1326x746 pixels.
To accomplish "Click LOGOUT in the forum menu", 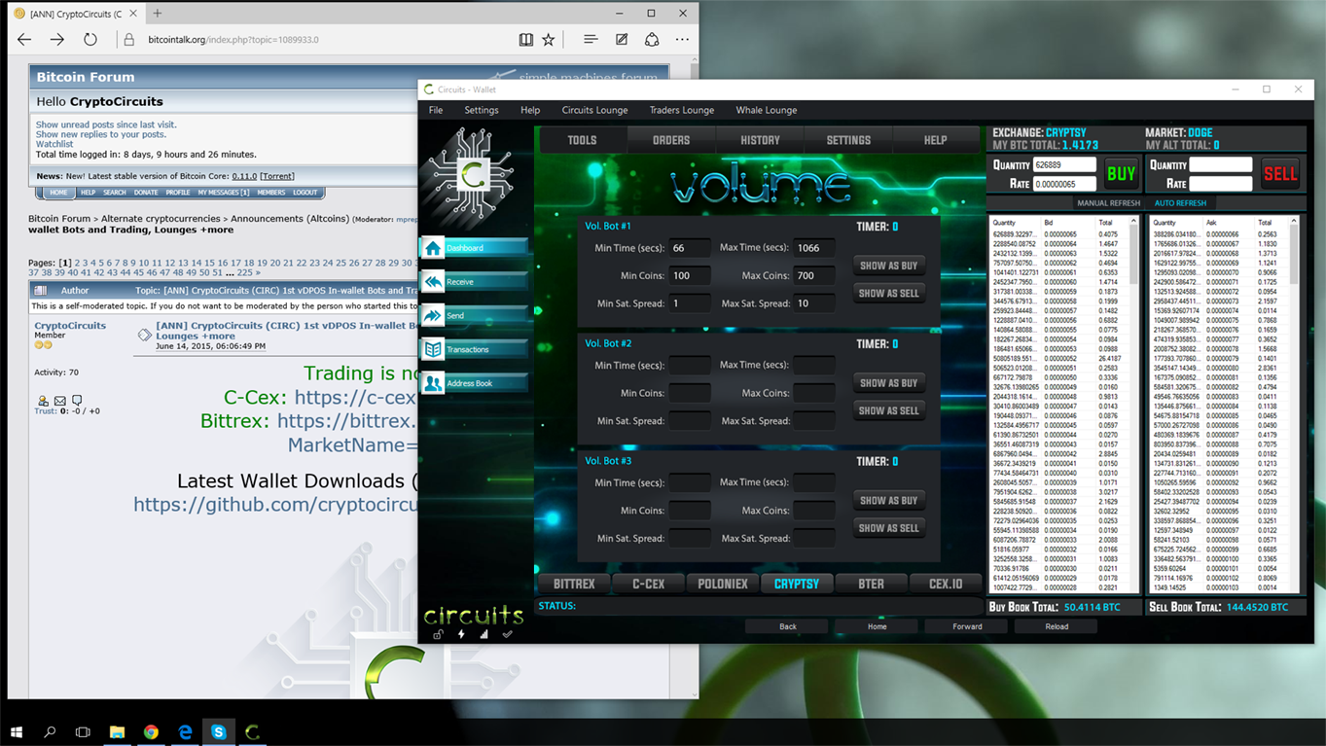I will coord(305,193).
